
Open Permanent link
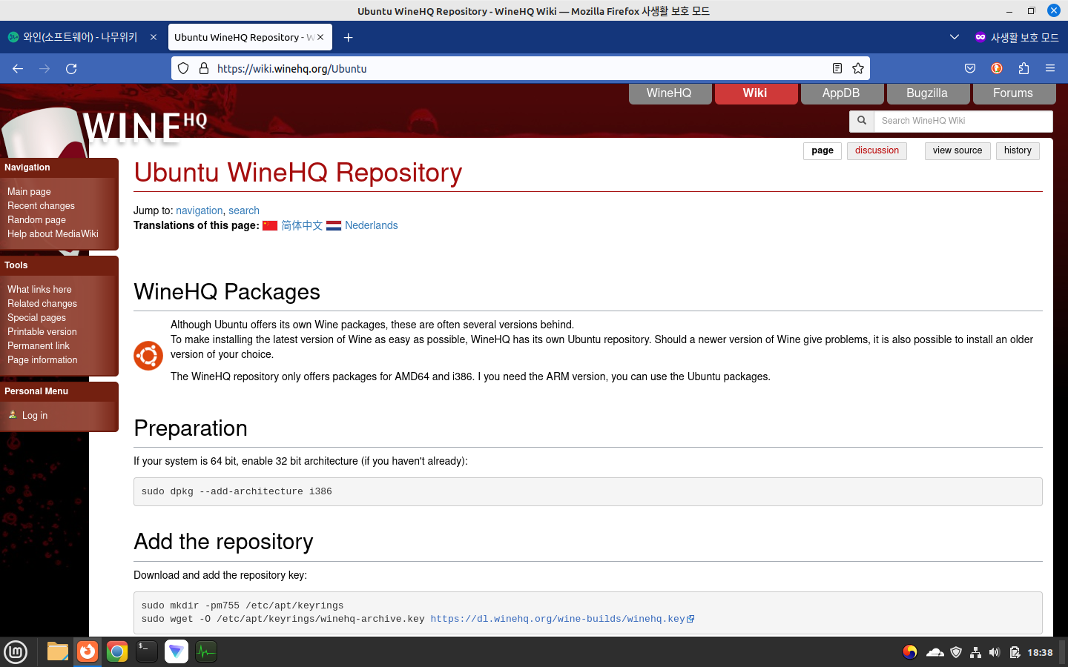pyautogui.click(x=39, y=345)
